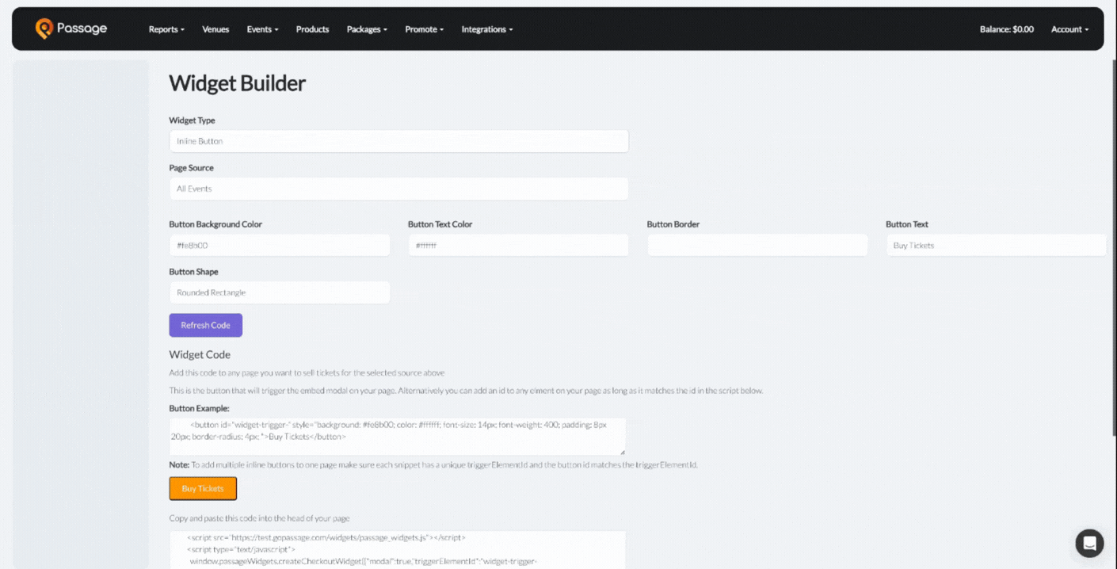Screen dimensions: 1117x569
Task: Click the Button Text Color label
Action: pyautogui.click(x=440, y=224)
